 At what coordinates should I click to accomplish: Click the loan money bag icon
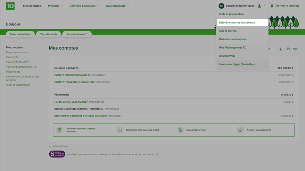pyautogui.click(x=180, y=130)
